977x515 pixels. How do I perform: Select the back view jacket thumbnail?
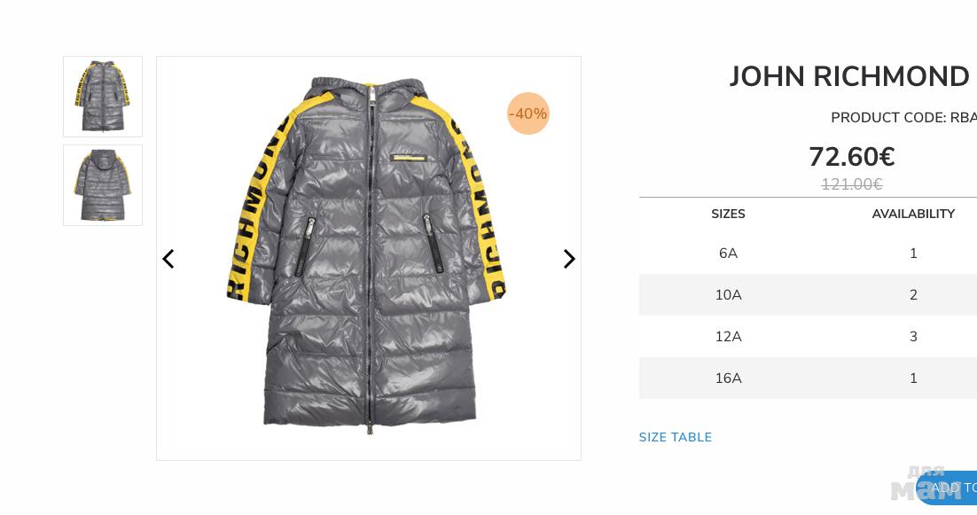pos(103,185)
